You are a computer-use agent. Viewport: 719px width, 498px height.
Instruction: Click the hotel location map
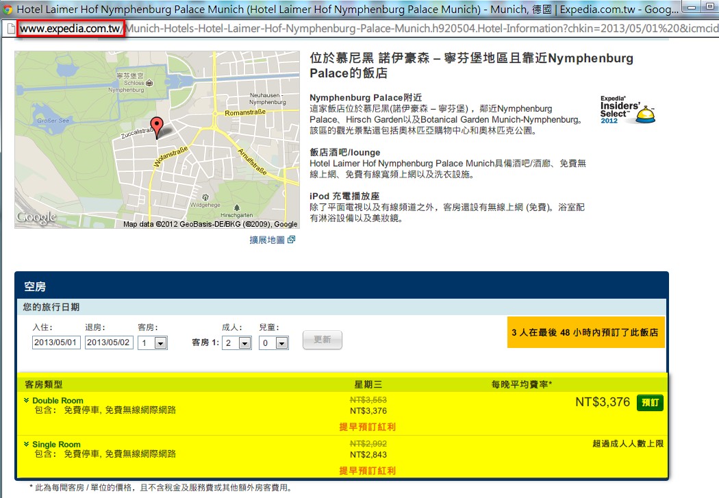click(x=157, y=140)
